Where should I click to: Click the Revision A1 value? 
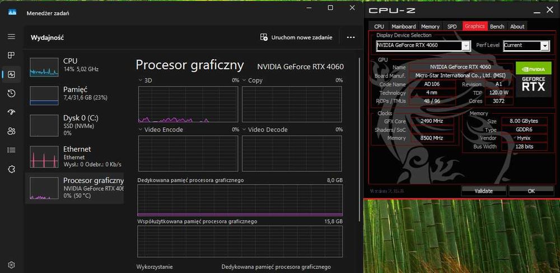tap(498, 84)
